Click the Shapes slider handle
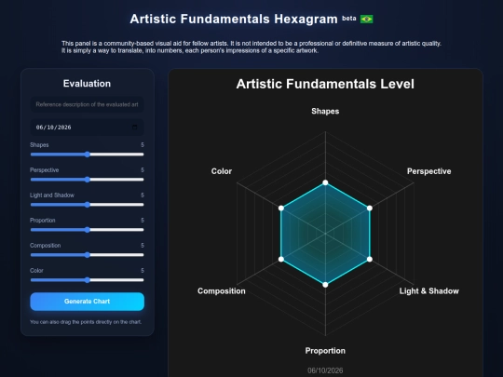The height and width of the screenshot is (377, 503). tap(88, 155)
